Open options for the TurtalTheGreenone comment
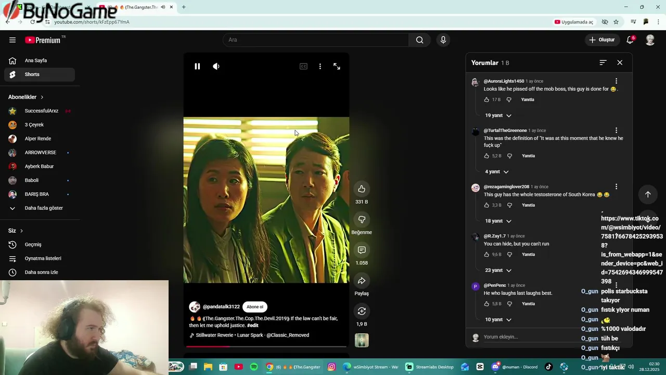The height and width of the screenshot is (375, 666). point(616,131)
